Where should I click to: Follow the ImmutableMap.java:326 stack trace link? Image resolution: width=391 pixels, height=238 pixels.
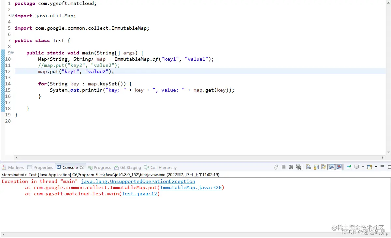(x=191, y=187)
